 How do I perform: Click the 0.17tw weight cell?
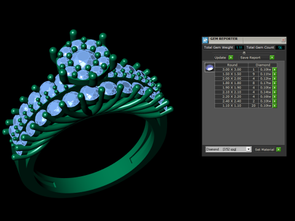[265, 83]
